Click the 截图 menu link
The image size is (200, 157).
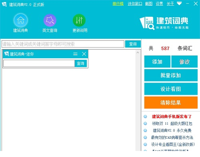(149, 4)
